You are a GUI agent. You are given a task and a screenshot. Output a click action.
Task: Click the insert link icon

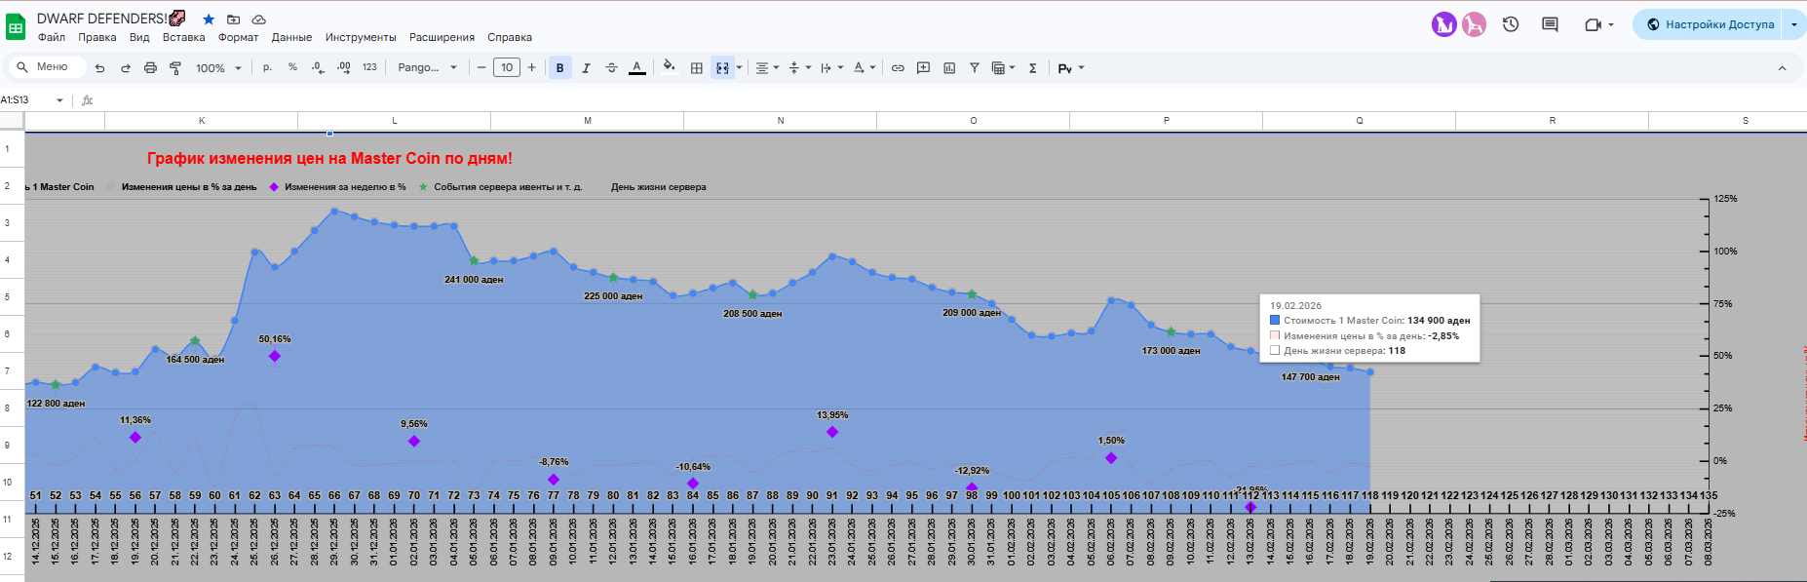[898, 68]
